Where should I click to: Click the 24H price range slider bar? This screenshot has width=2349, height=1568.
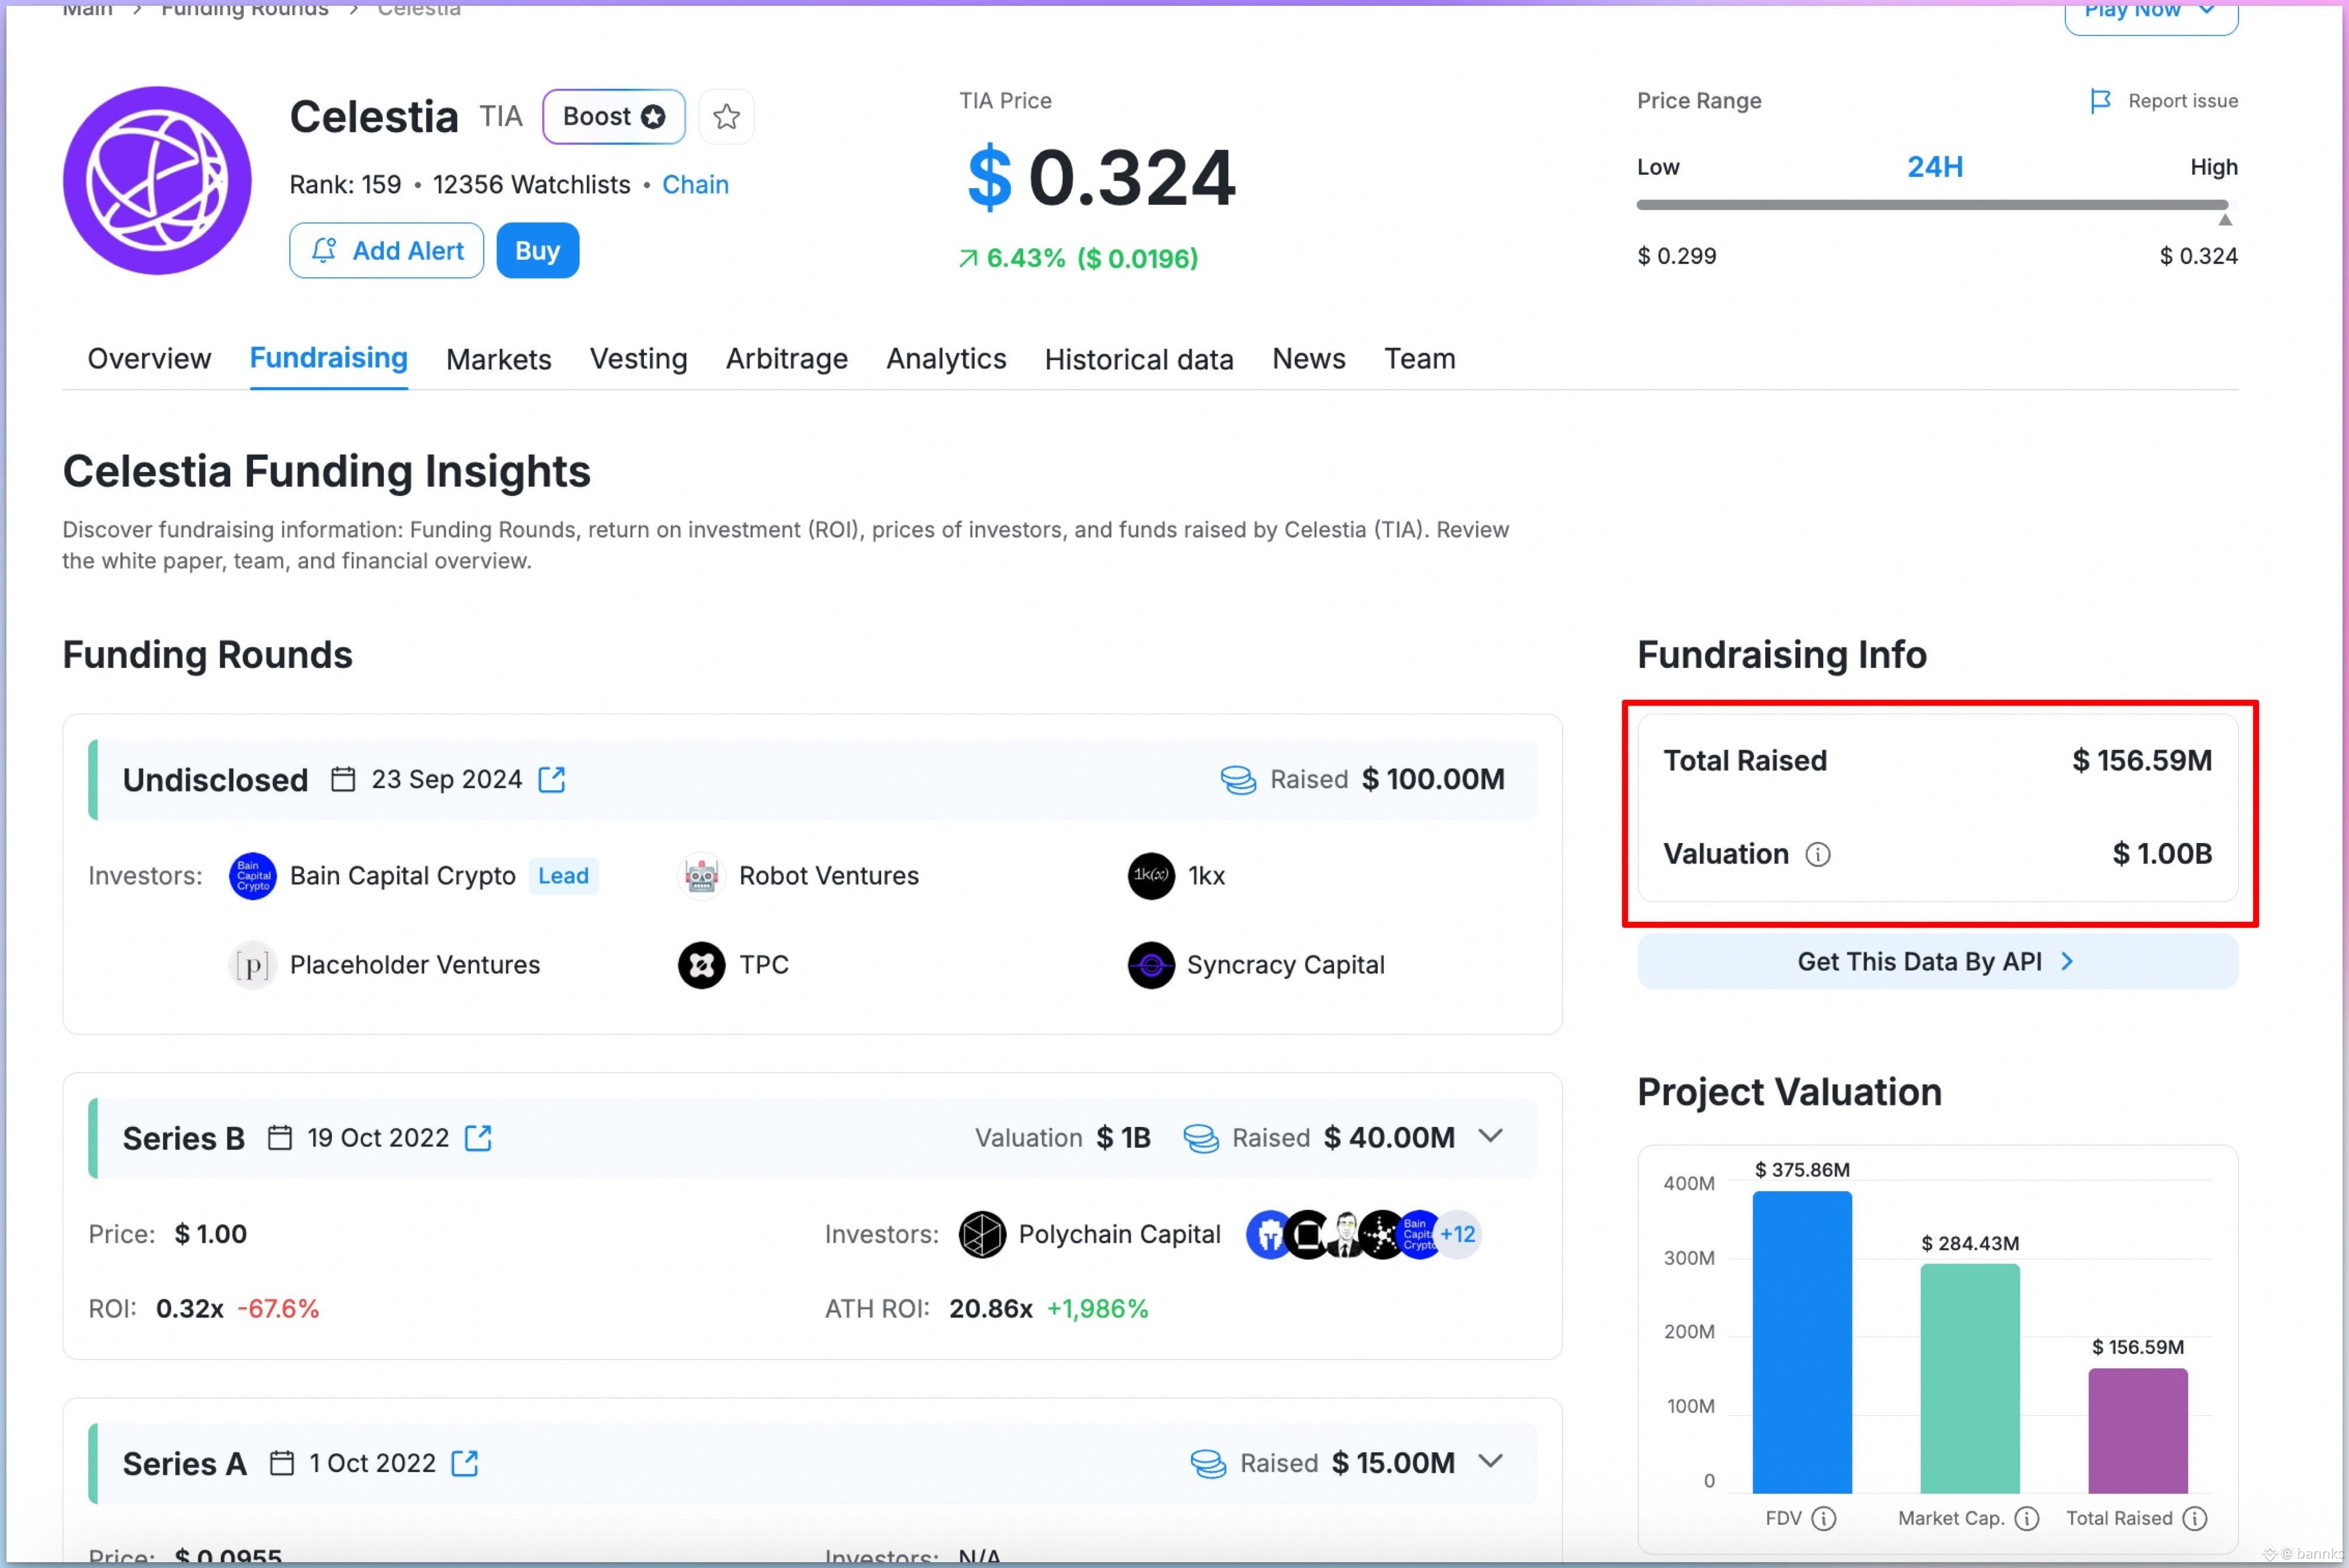[1930, 205]
